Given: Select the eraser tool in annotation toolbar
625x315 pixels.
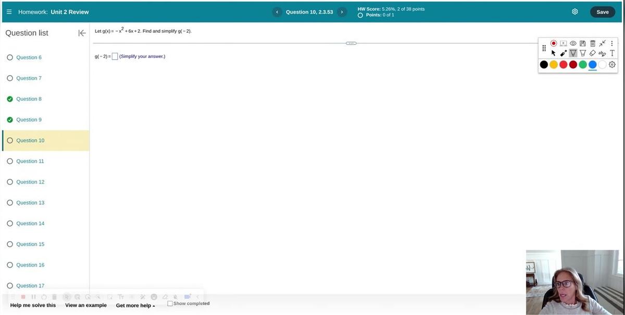Looking at the screenshot, I should pyautogui.click(x=593, y=53).
